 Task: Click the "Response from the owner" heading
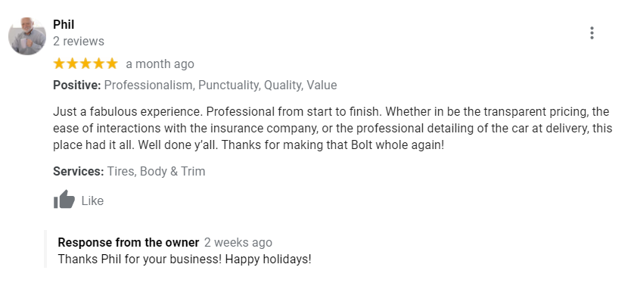(129, 243)
